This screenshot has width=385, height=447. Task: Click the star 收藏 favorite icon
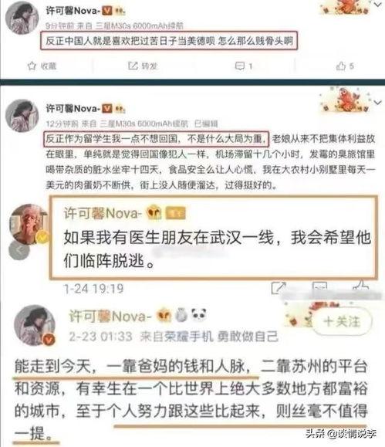pyautogui.click(x=32, y=66)
